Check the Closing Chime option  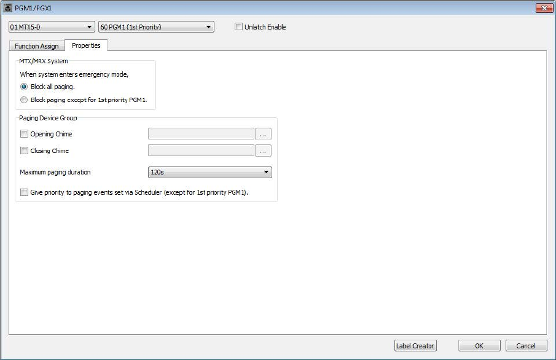pos(24,151)
